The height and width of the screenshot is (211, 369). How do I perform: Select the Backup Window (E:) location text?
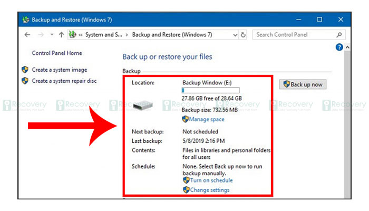[x=207, y=83]
